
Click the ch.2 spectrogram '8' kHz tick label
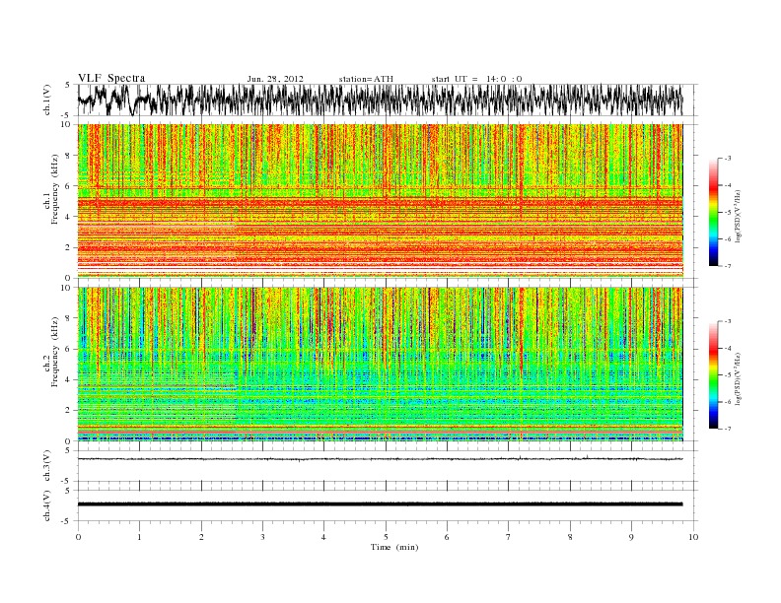coord(68,318)
